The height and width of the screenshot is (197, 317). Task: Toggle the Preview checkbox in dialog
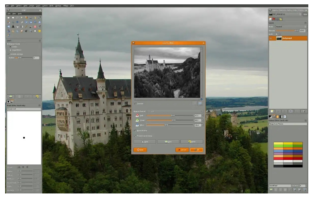(x=135, y=104)
